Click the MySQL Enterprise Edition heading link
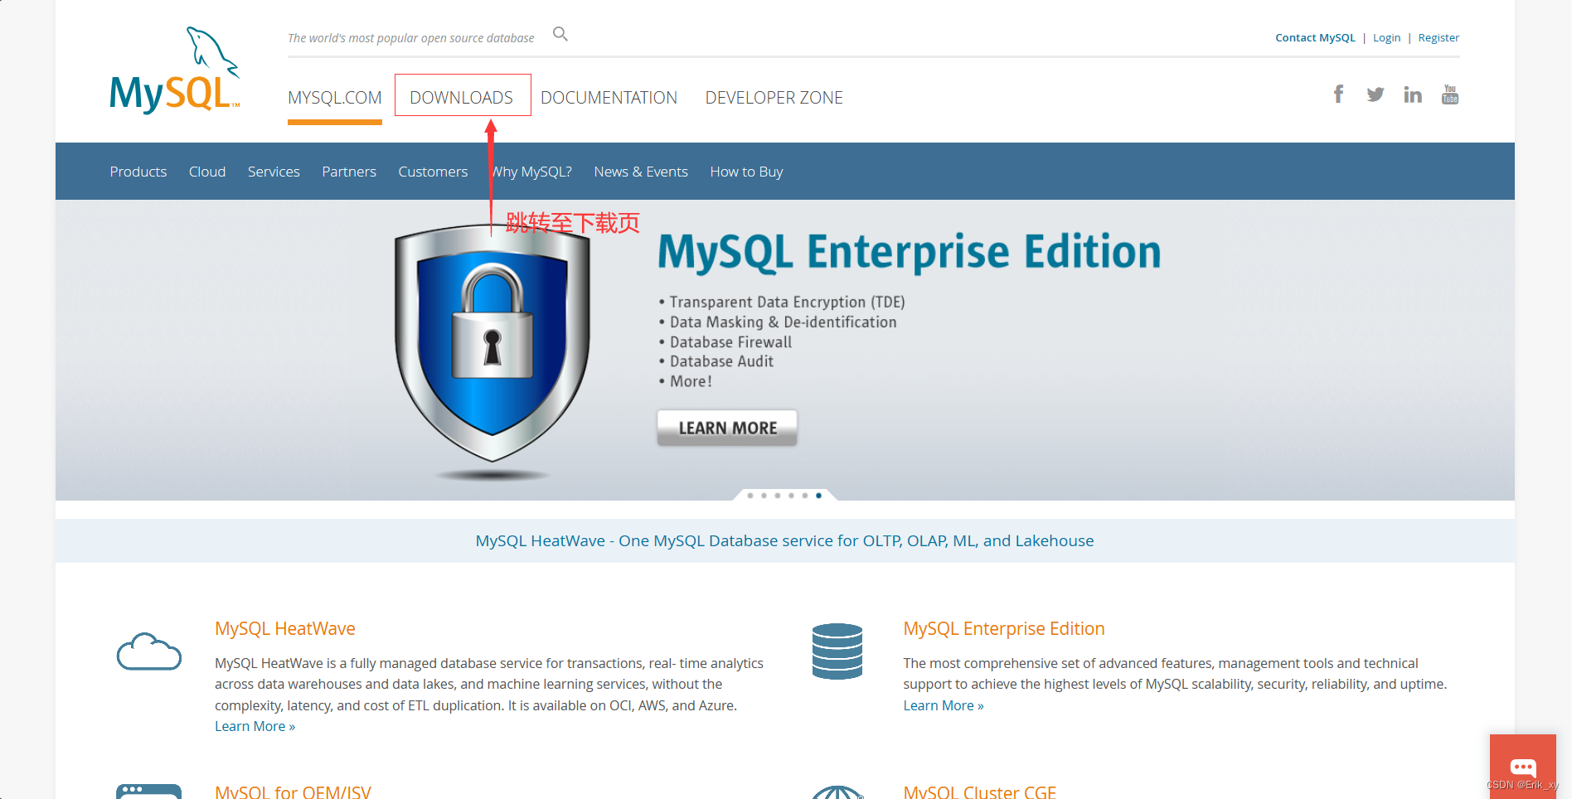Viewport: 1572px width, 799px height. 1004,628
